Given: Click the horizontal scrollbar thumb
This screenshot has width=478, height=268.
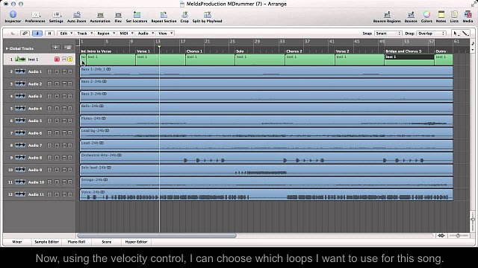Looking at the screenshot, I should tap(157, 235).
